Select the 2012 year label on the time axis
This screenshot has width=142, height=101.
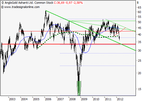[x=120, y=99]
